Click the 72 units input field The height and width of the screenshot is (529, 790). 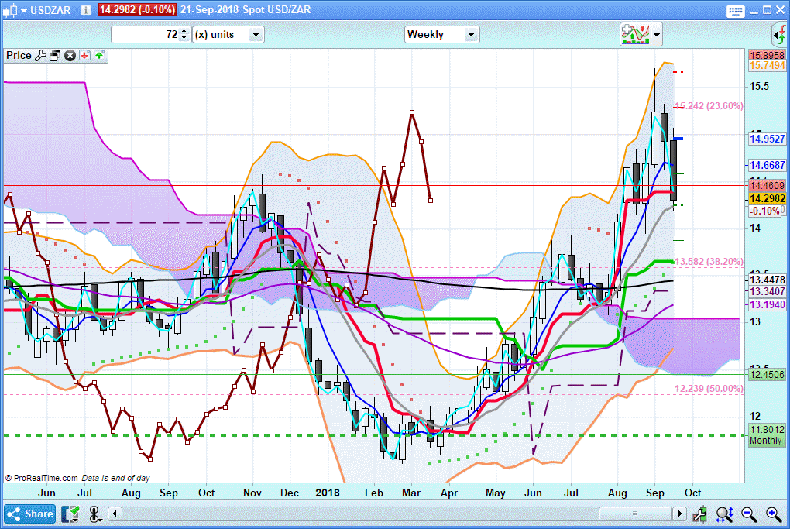click(145, 34)
